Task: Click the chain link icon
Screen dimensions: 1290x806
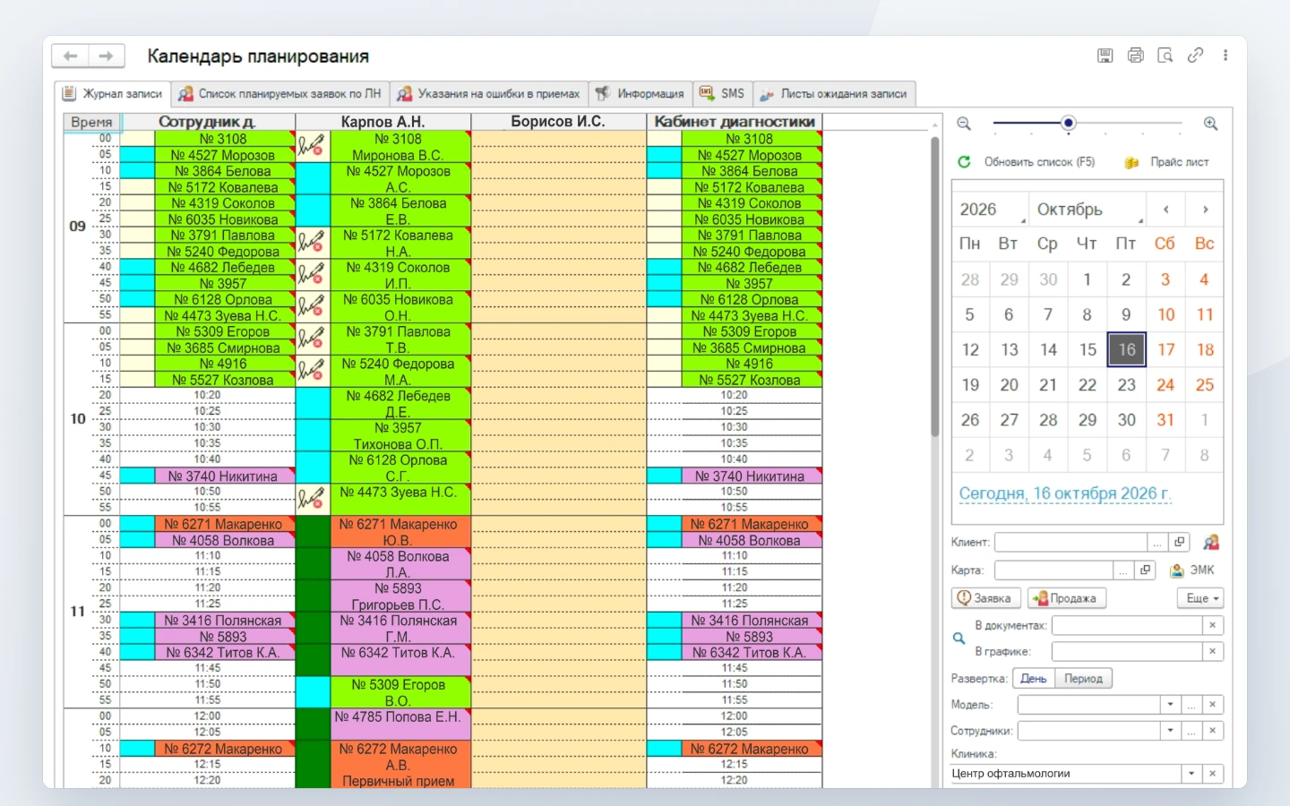Action: [x=1195, y=56]
